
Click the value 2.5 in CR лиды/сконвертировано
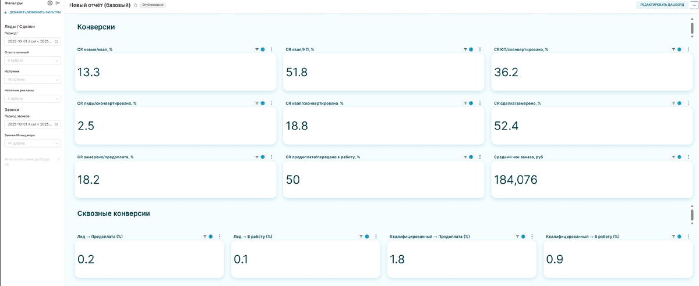(x=86, y=126)
